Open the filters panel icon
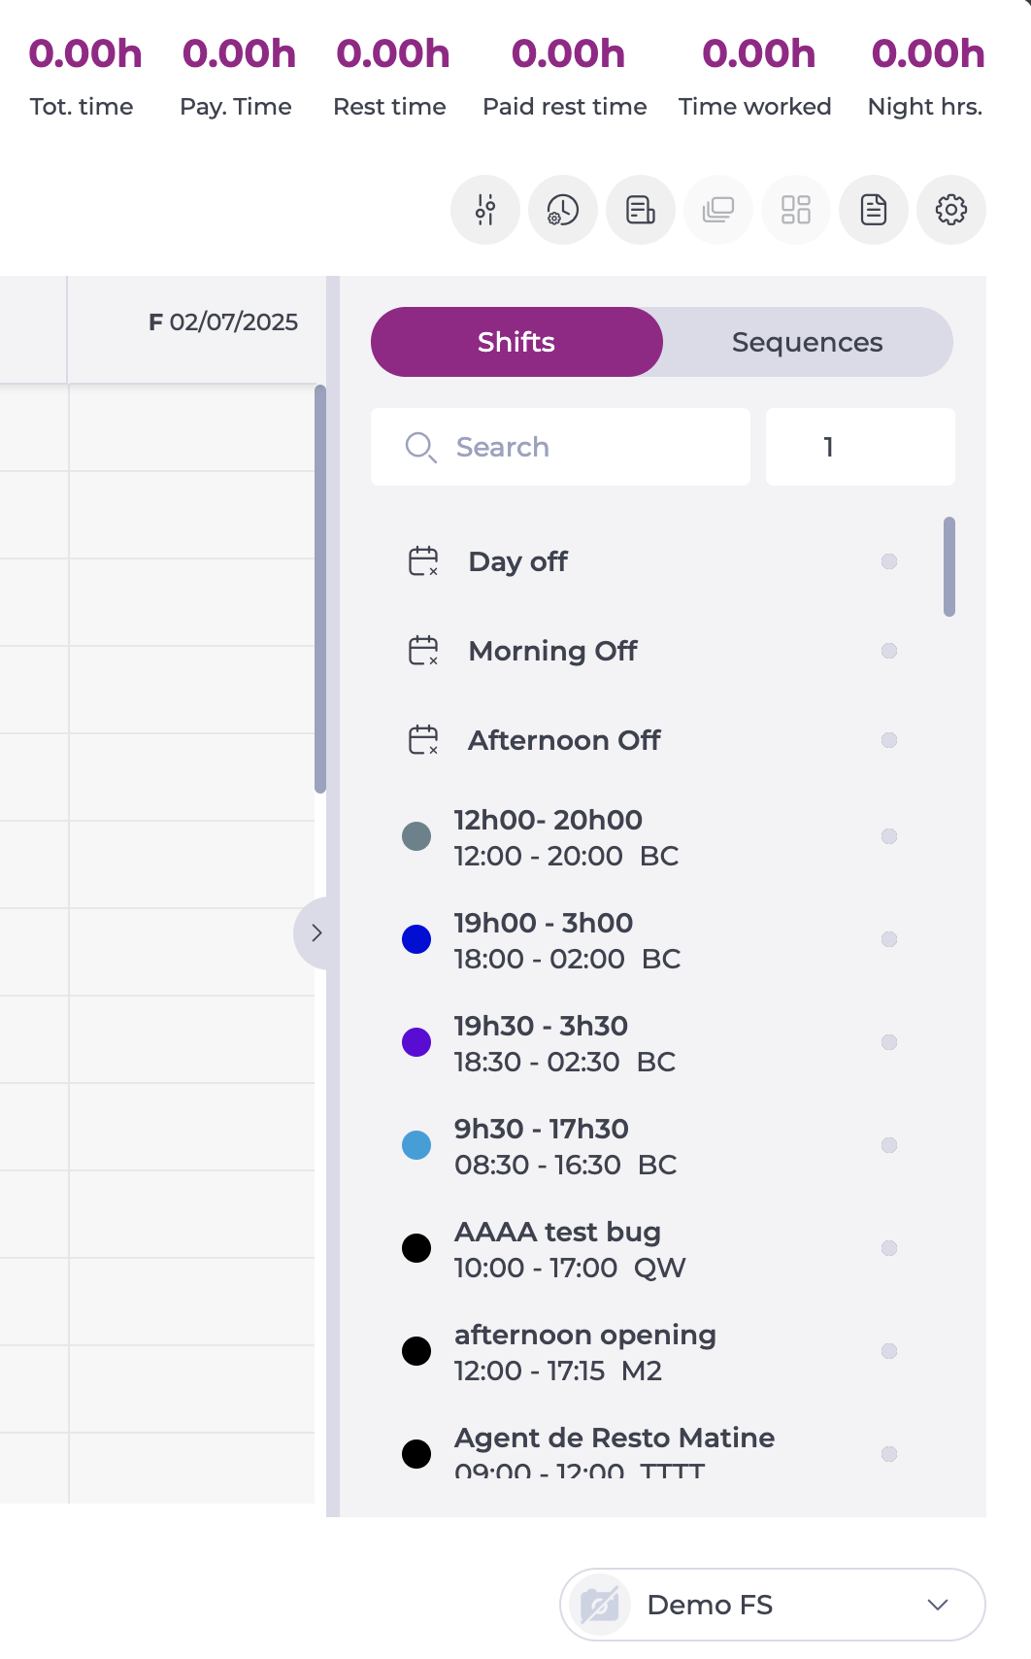The image size is (1031, 1659). click(x=485, y=209)
